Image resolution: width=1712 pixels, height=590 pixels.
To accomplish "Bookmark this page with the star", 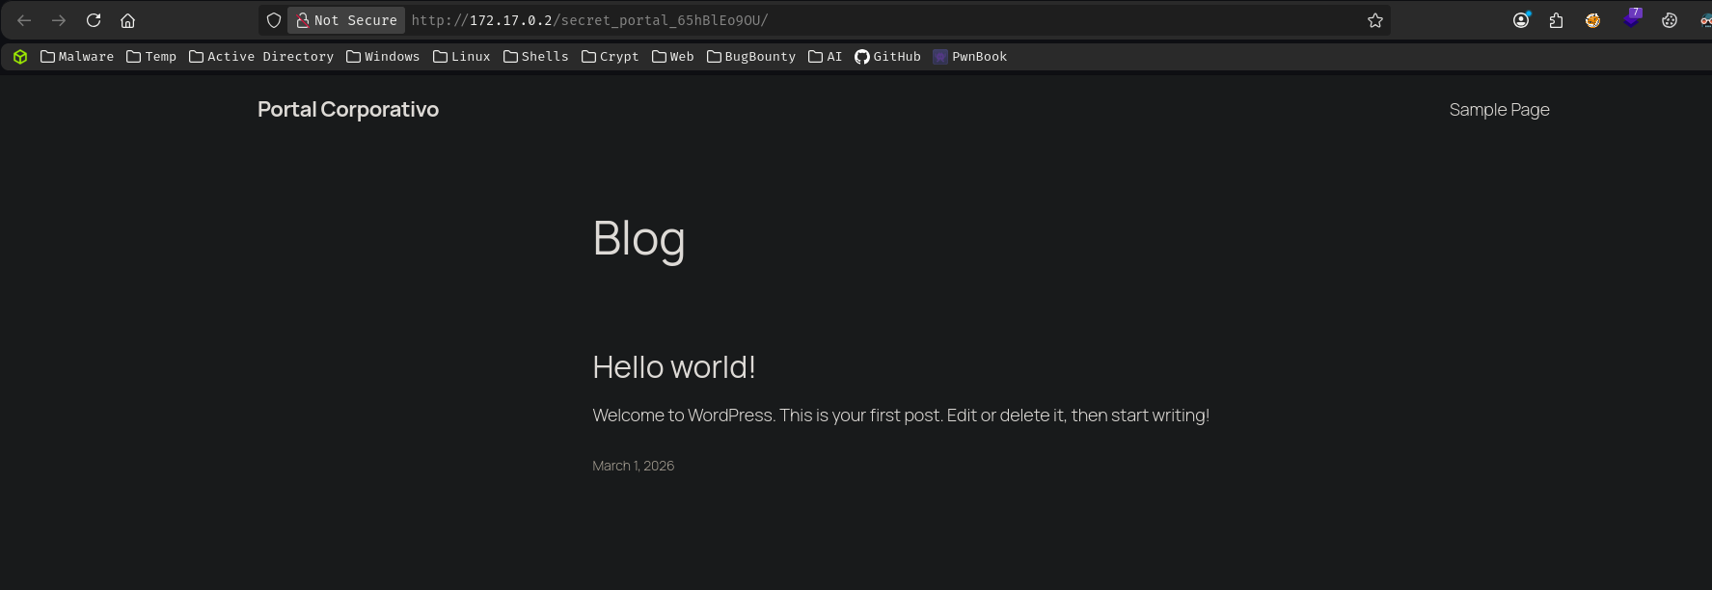I will pos(1375,20).
